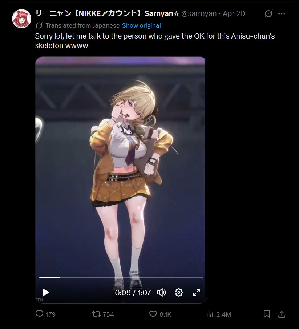Click the translation icon beside Translated from Japanese

[x=39, y=25]
